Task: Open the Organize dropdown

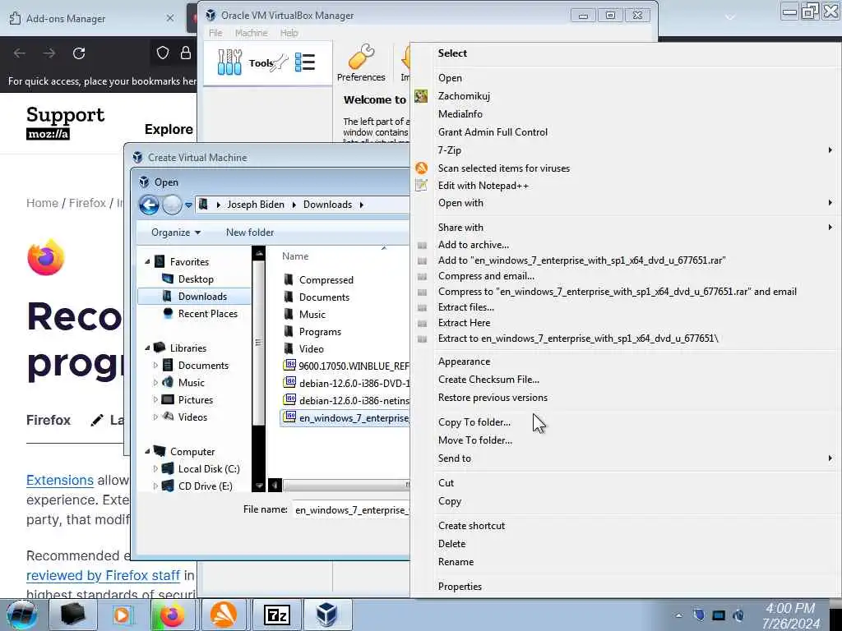Action: coord(176,233)
